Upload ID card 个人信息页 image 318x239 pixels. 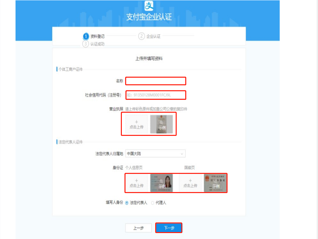point(136,183)
